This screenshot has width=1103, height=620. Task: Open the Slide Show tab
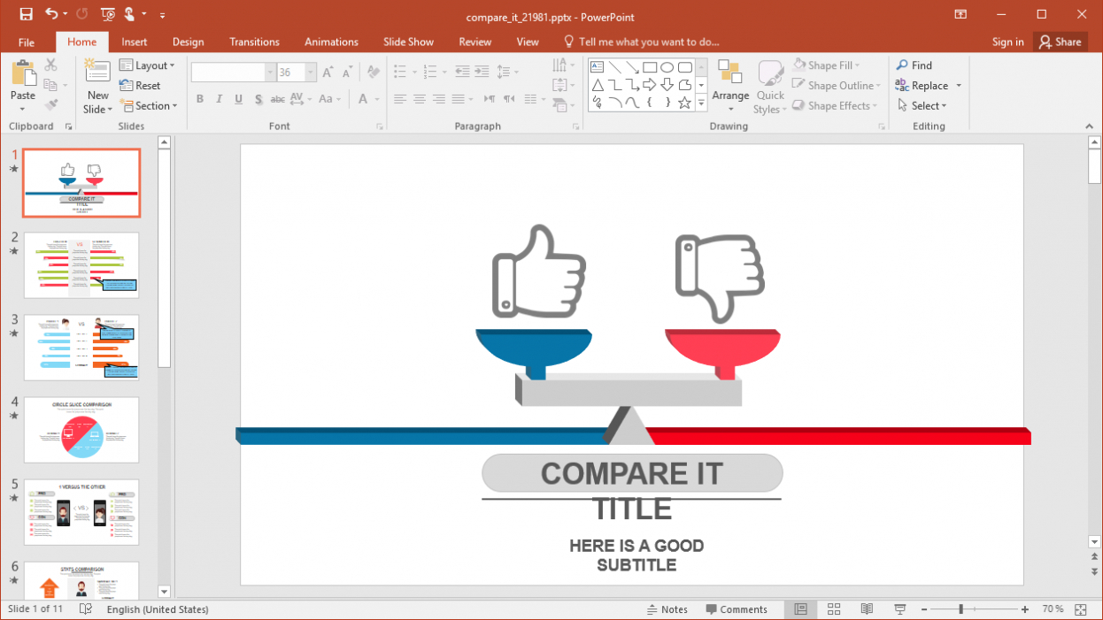pos(408,42)
